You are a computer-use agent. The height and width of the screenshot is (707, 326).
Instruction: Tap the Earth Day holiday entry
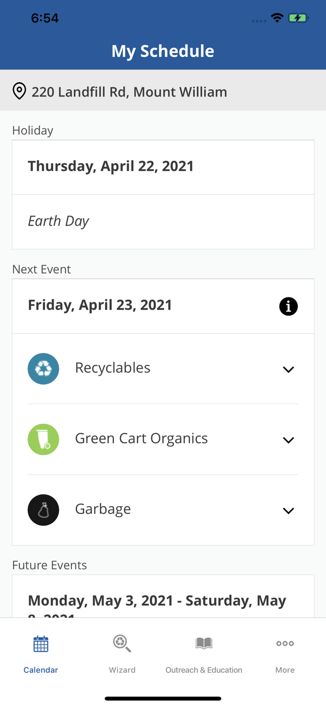click(59, 221)
